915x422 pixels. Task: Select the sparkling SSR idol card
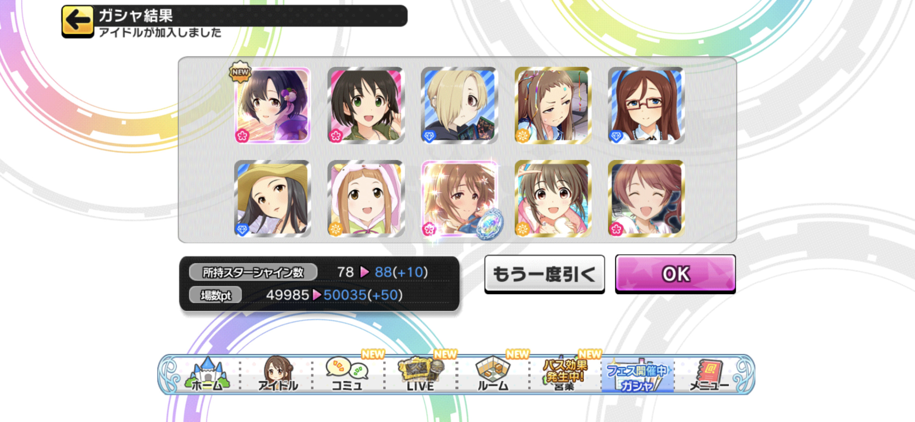459,198
